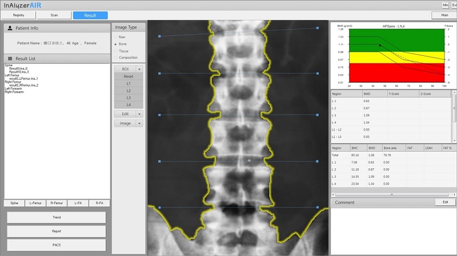Switch to the Scan tab
457x256 pixels.
[x=54, y=15]
